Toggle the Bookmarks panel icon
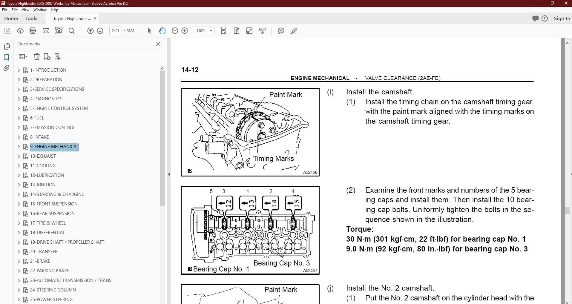The image size is (572, 304). (7, 57)
